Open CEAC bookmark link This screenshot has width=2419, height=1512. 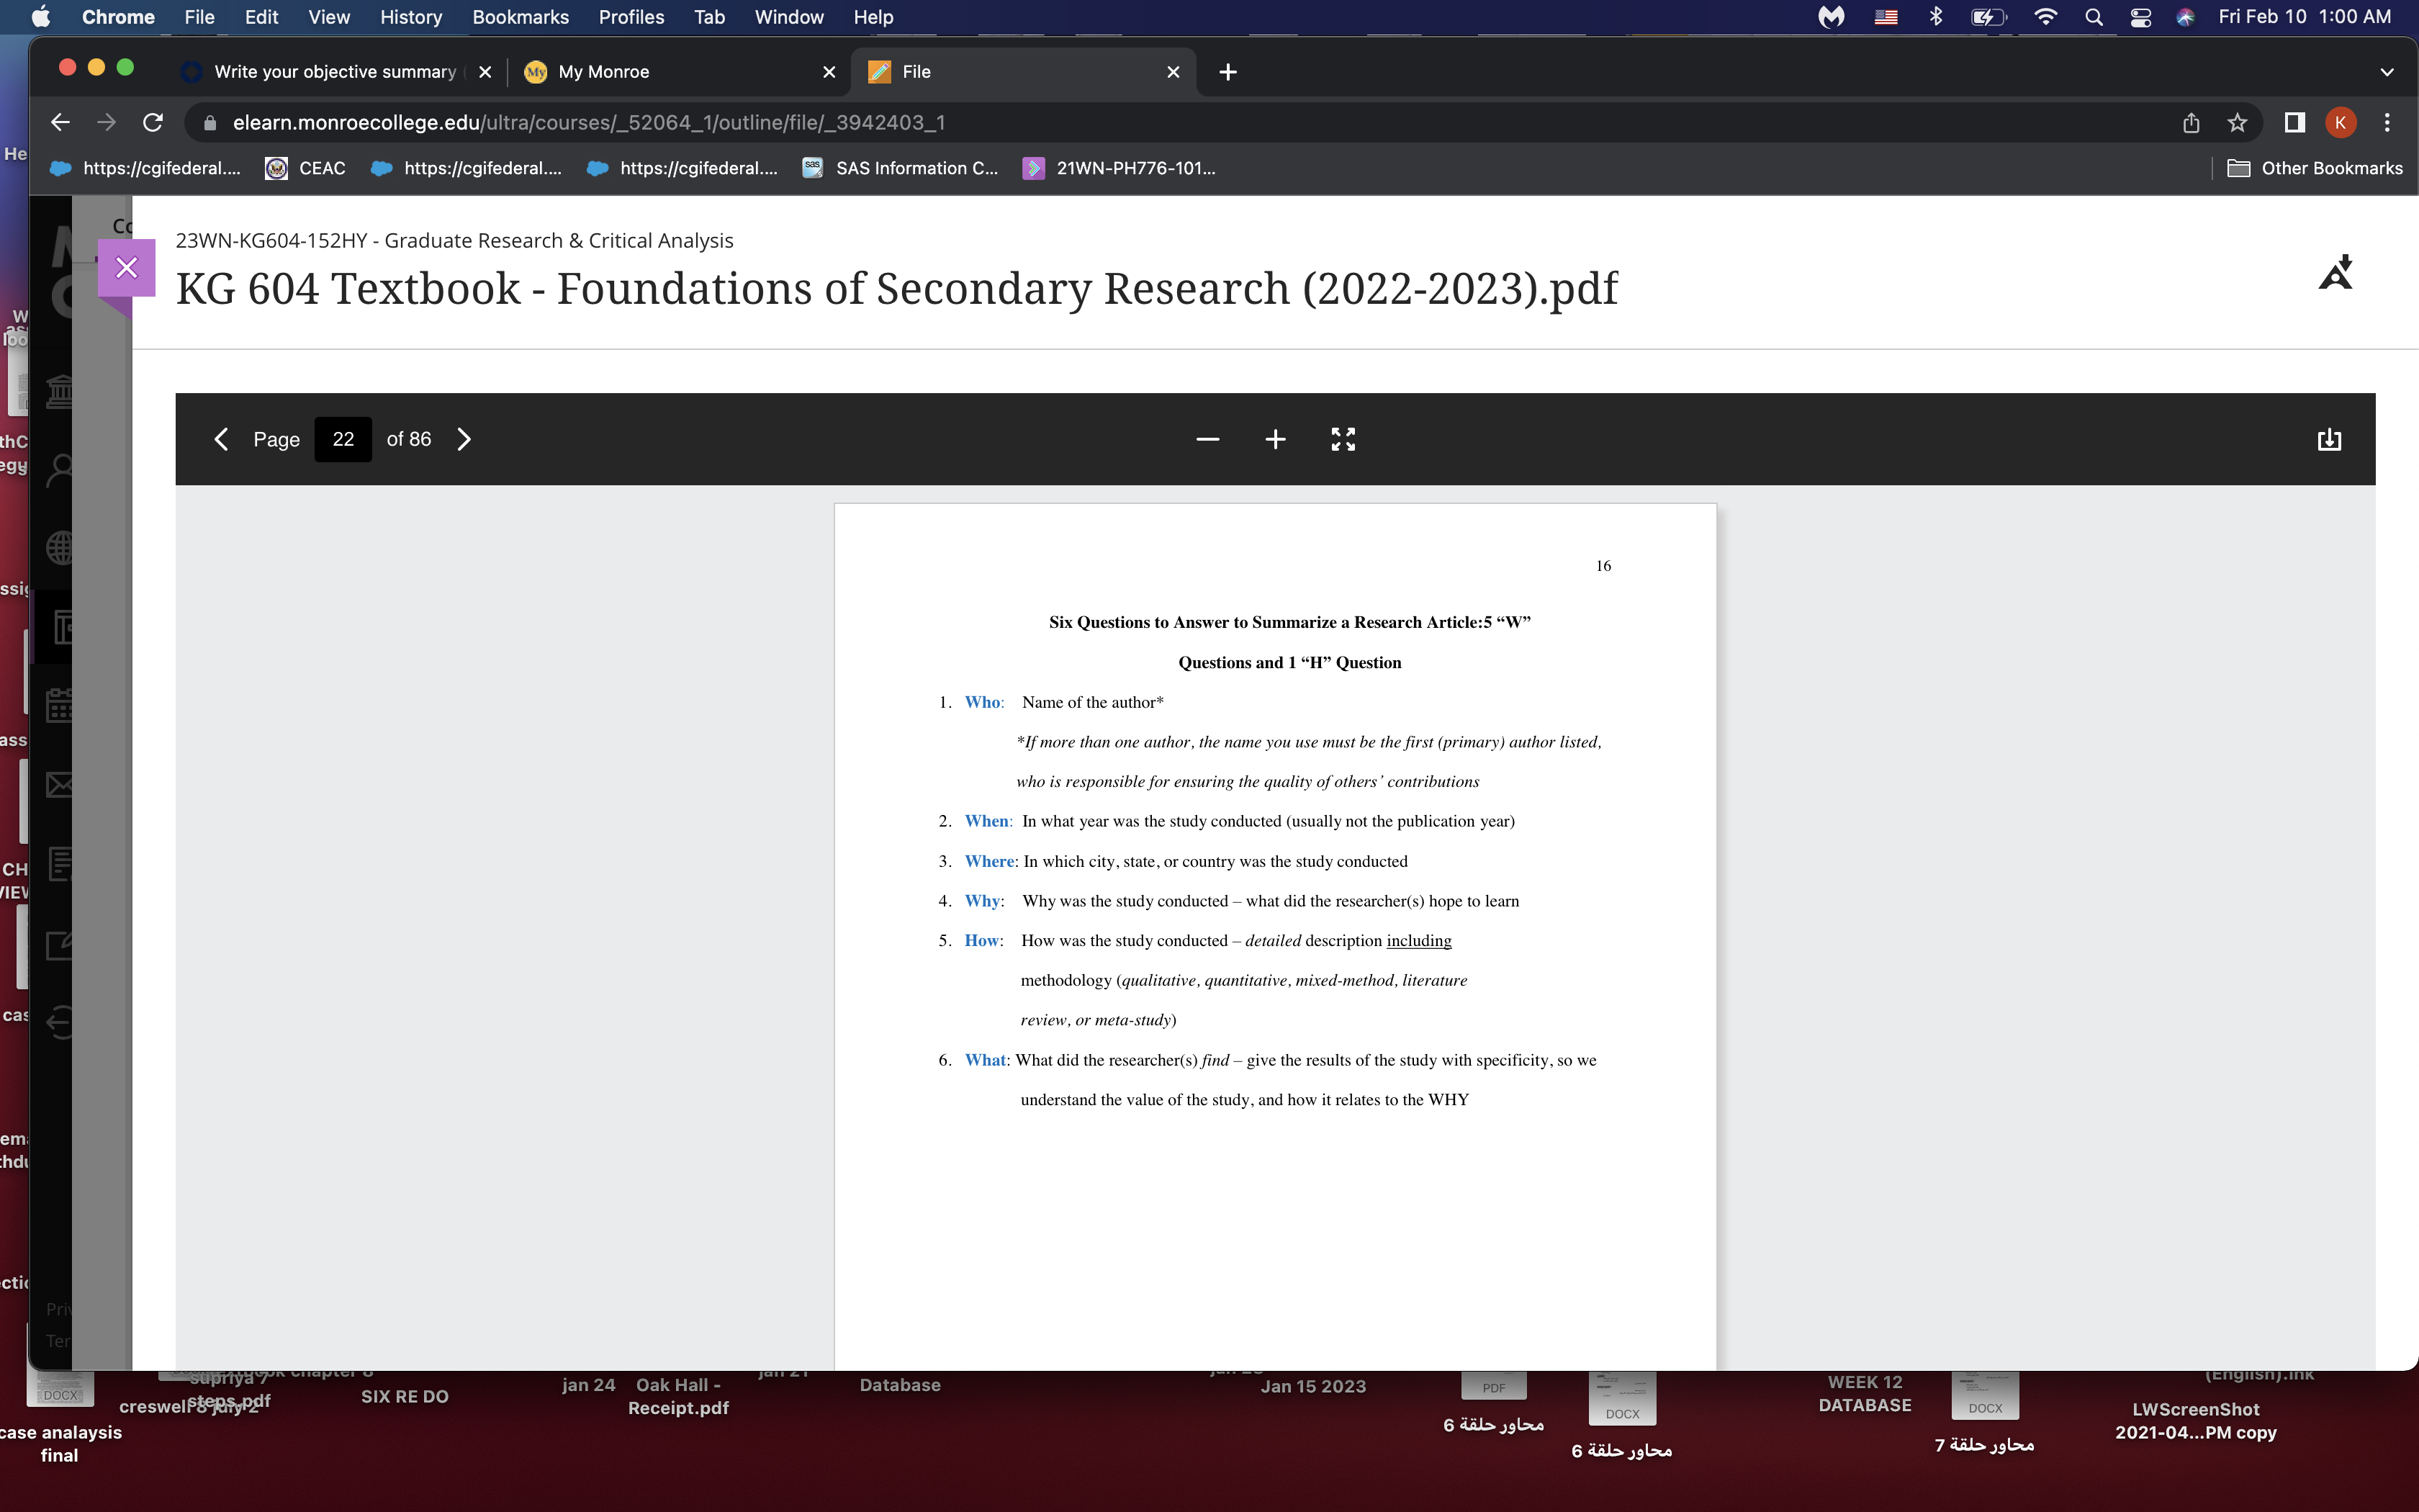pos(305,168)
